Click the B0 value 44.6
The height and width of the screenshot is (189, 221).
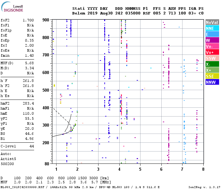(x=29, y=134)
